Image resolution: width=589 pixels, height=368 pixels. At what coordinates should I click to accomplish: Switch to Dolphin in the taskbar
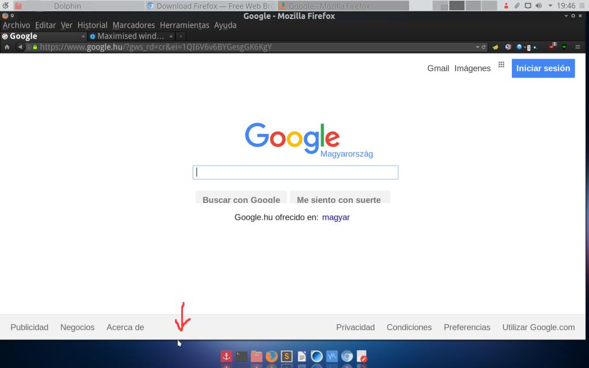click(67, 6)
